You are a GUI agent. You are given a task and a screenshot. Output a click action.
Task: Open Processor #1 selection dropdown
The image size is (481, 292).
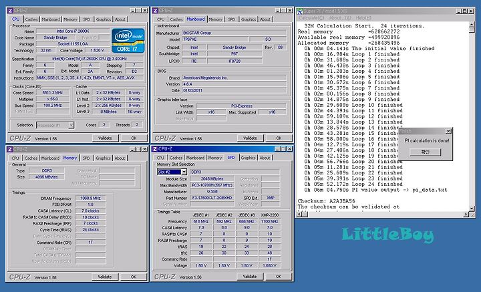click(x=55, y=125)
